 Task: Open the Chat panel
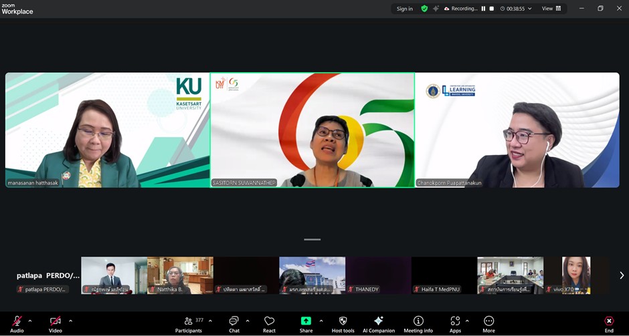234,324
